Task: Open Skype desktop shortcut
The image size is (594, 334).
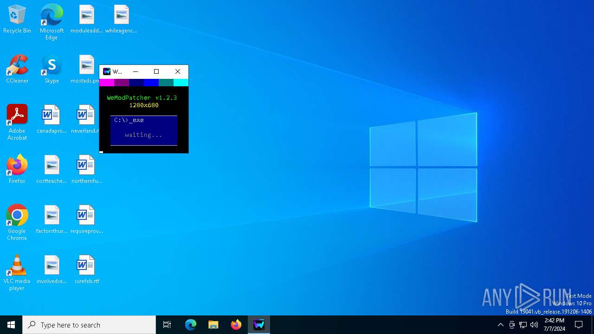Action: [52, 70]
